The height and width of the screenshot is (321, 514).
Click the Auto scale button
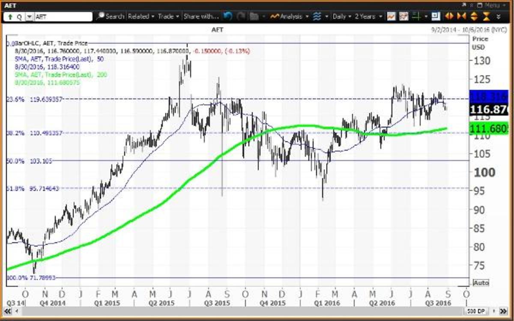[x=481, y=283]
